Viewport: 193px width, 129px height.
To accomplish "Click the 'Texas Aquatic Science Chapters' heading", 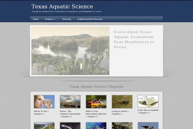I will (96, 86).
